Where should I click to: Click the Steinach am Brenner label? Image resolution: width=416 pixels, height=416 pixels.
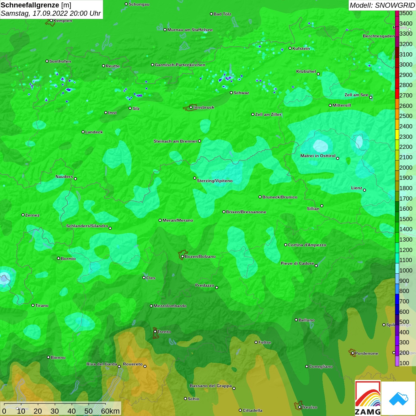pos(175,141)
